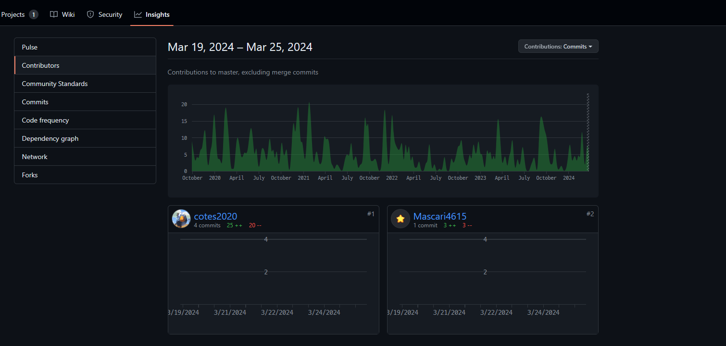Screen dimensions: 726x346
Task: Click the Security shield icon
Action: pos(90,14)
